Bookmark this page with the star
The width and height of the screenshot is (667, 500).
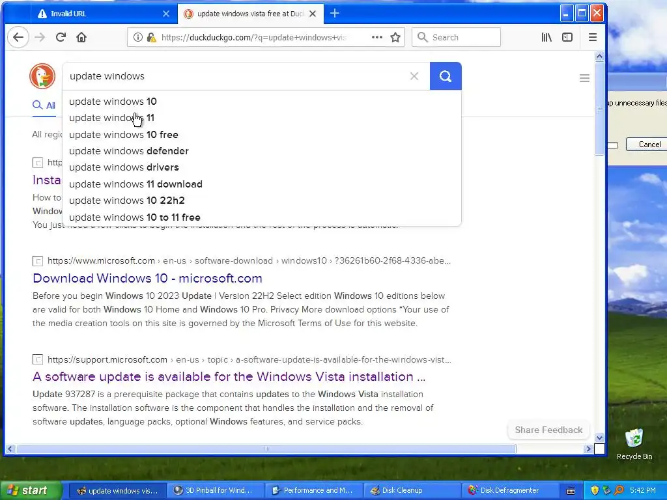point(395,37)
